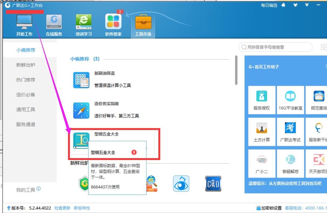
Task: Switch to grid view icon beside search
Action: (324, 47)
